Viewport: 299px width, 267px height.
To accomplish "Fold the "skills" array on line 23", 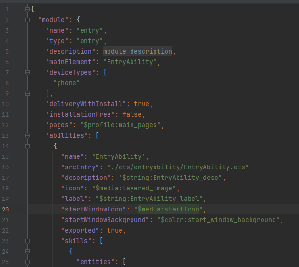I will [x=27, y=241].
